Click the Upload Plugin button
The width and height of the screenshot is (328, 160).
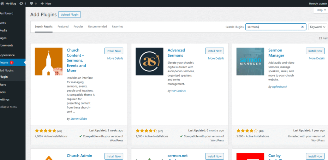tap(69, 15)
